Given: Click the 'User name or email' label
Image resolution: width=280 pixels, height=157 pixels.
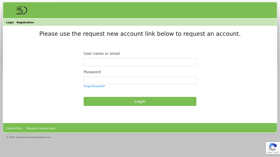Looking at the screenshot, I should (x=102, y=54).
